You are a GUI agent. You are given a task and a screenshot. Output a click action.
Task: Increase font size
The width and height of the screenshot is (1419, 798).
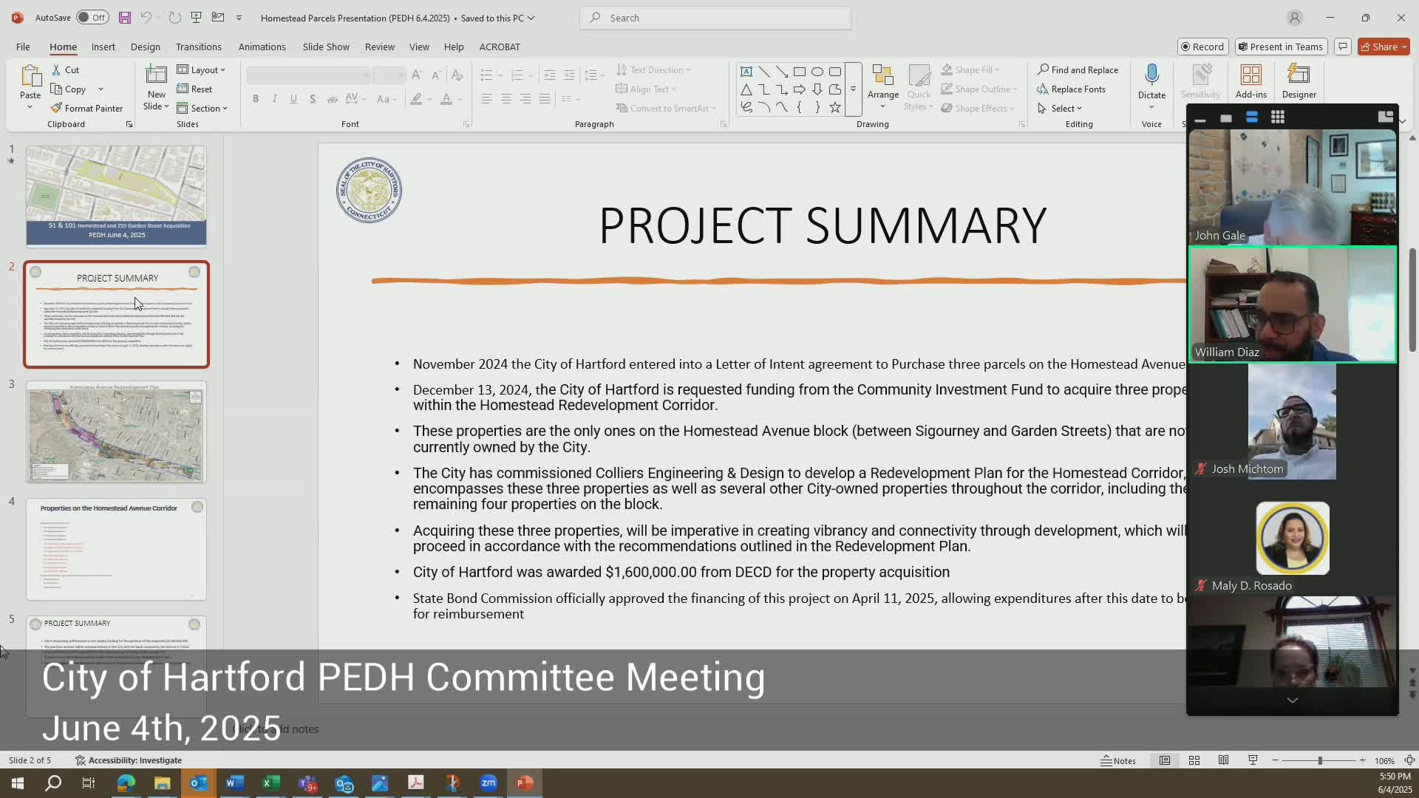pos(417,75)
